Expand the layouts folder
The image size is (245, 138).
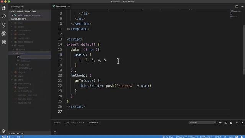click(x=21, y=34)
